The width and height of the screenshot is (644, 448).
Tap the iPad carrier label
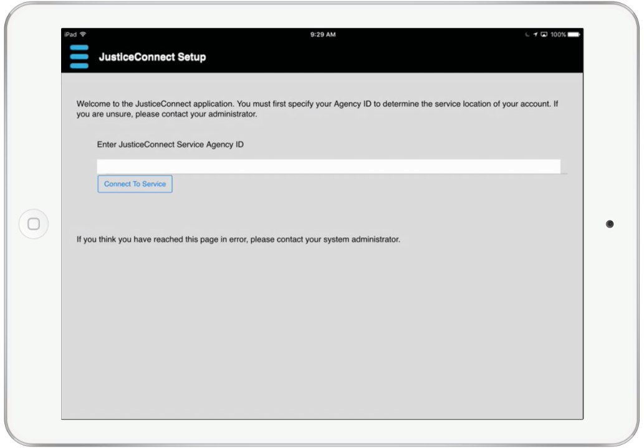(70, 34)
